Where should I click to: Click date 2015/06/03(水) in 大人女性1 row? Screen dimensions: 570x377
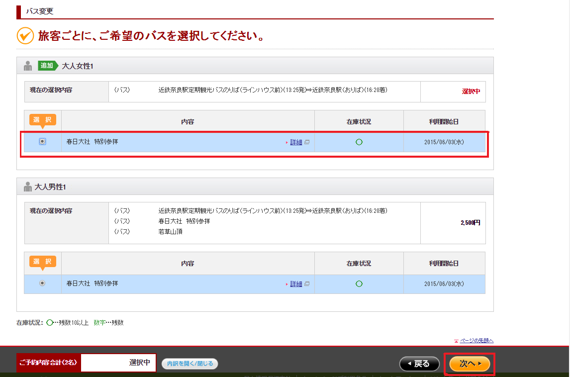coord(444,142)
